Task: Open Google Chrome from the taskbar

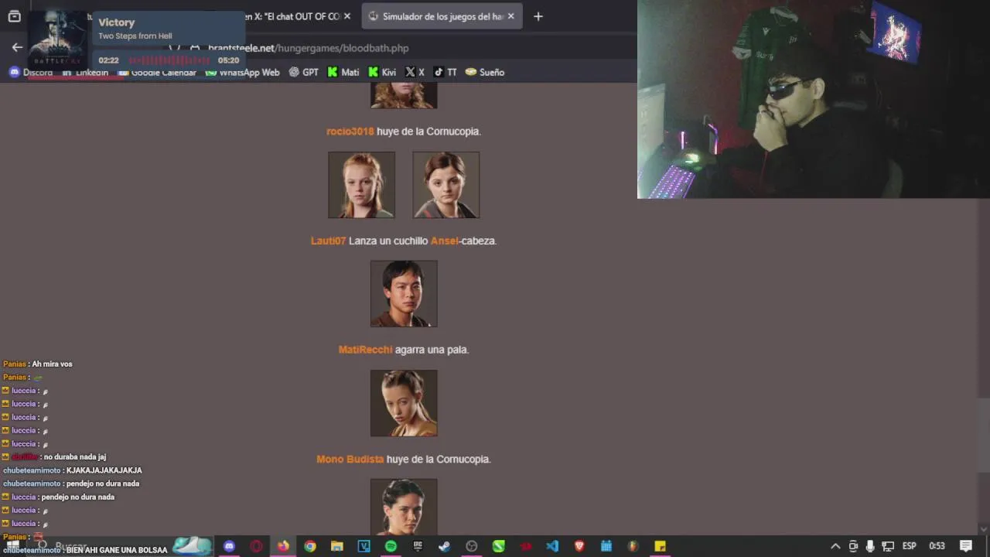Action: (310, 546)
